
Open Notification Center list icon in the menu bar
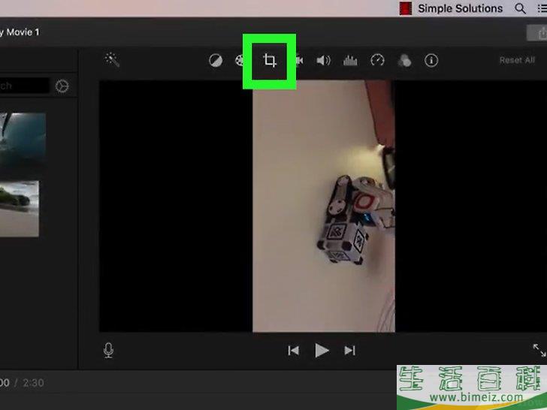pos(542,8)
